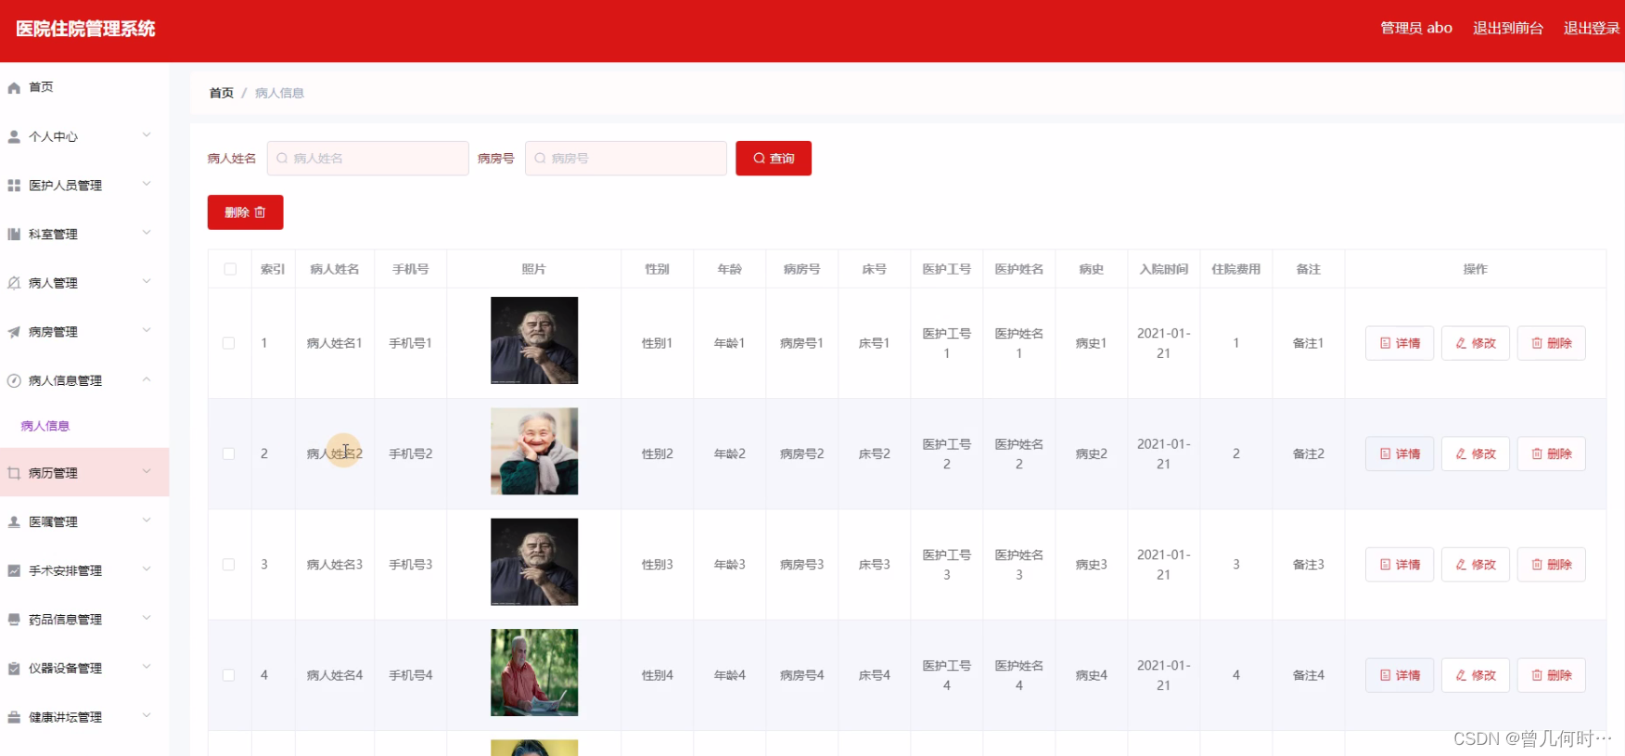
Task: Open photo thumbnail of 病人姓名2
Action: pyautogui.click(x=534, y=451)
